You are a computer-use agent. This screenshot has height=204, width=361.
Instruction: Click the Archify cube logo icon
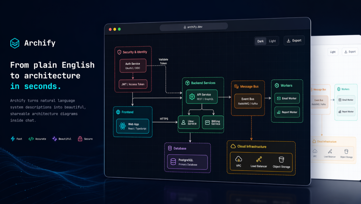point(15,43)
